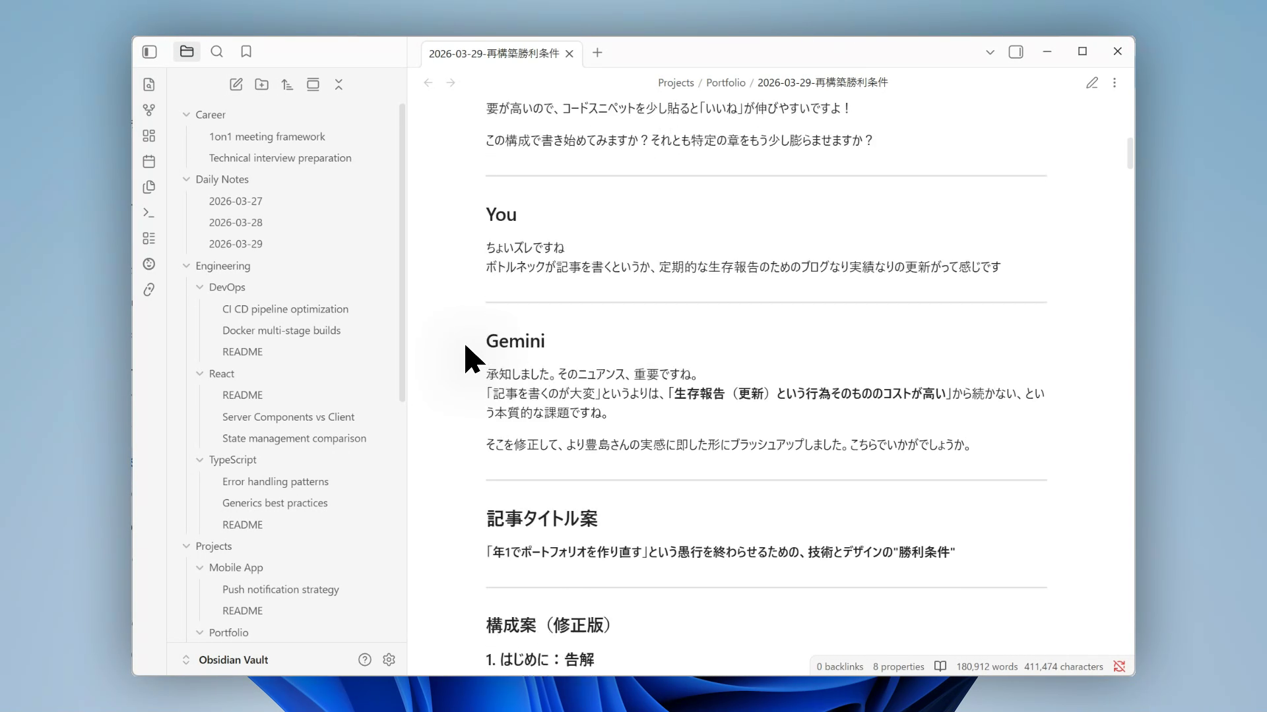
Task: Open command palette terminal icon
Action: click(149, 213)
